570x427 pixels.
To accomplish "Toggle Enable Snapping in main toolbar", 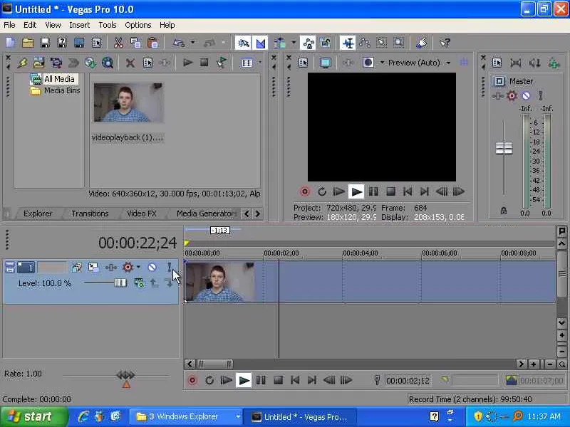I will 243,43.
